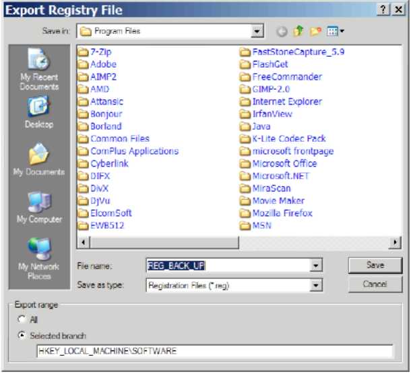The height and width of the screenshot is (374, 411).
Task: Open the Views menu icon
Action: tap(332, 31)
